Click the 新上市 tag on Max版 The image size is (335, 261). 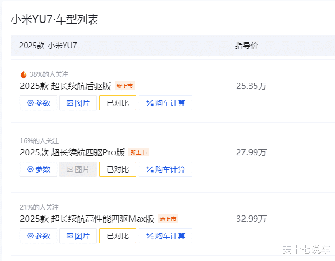click(x=168, y=219)
